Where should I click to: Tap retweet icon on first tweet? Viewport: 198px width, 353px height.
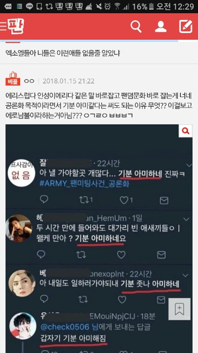(84, 200)
